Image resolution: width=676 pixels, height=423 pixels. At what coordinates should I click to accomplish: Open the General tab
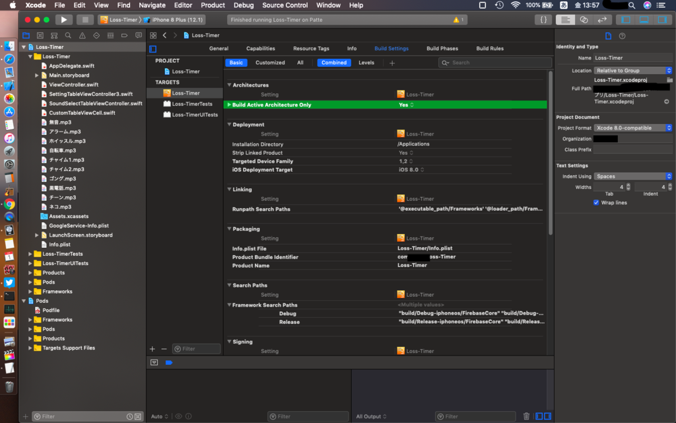pos(219,48)
